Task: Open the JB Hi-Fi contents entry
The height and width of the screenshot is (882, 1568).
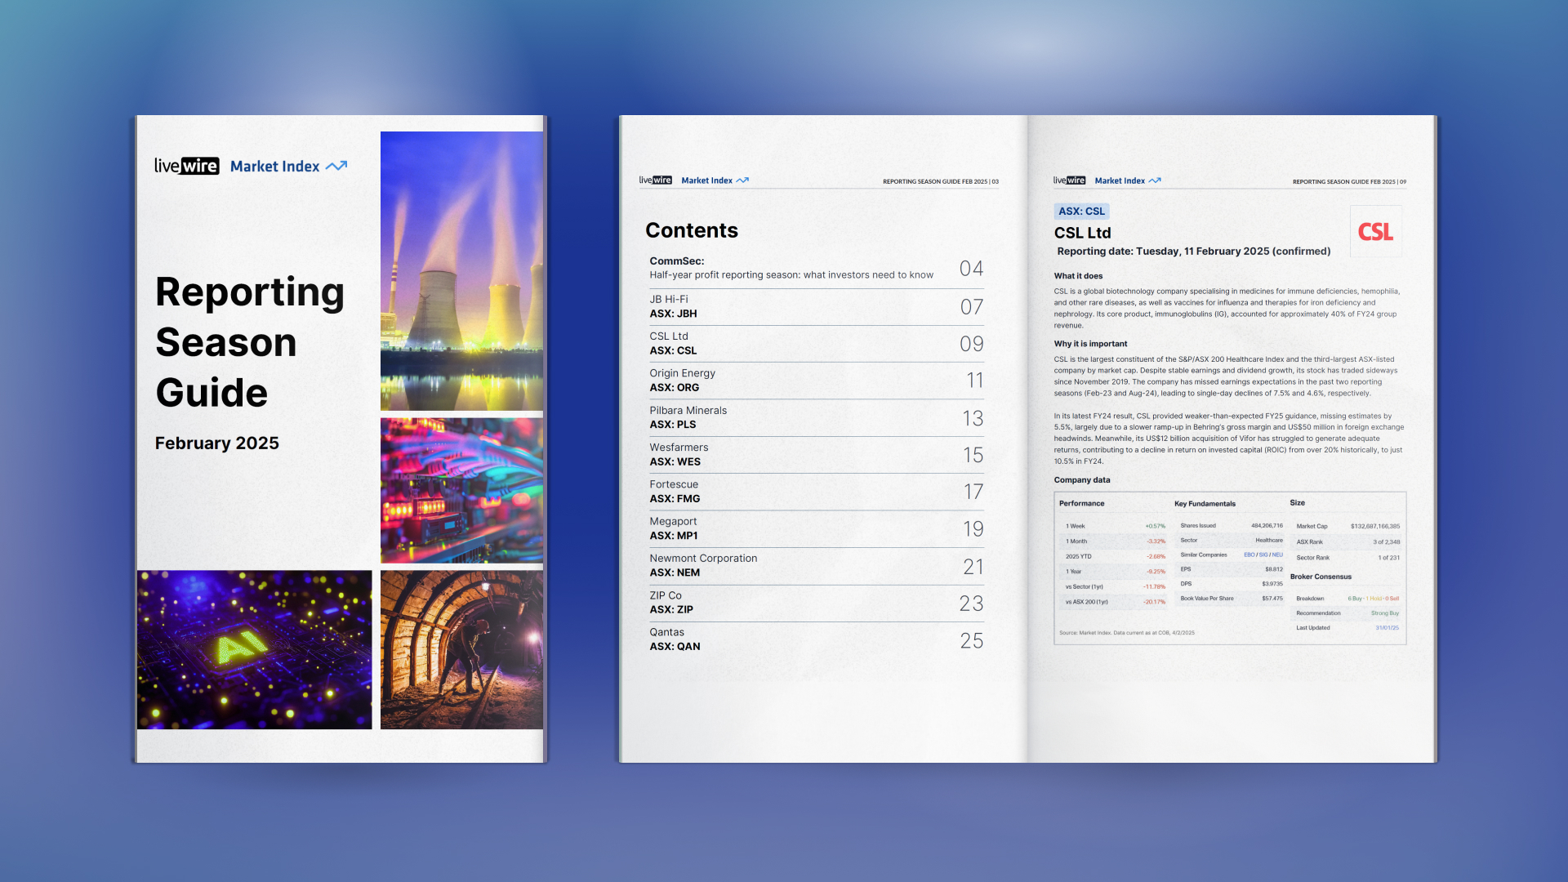Action: (x=672, y=306)
